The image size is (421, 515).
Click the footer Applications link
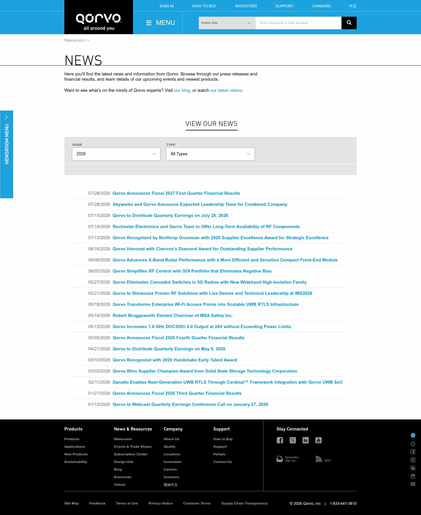pos(75,447)
